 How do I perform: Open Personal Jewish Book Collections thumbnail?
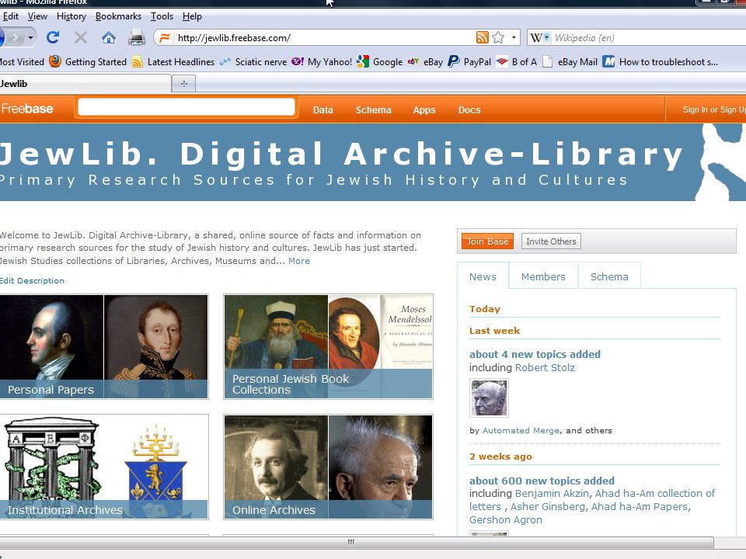(x=328, y=346)
